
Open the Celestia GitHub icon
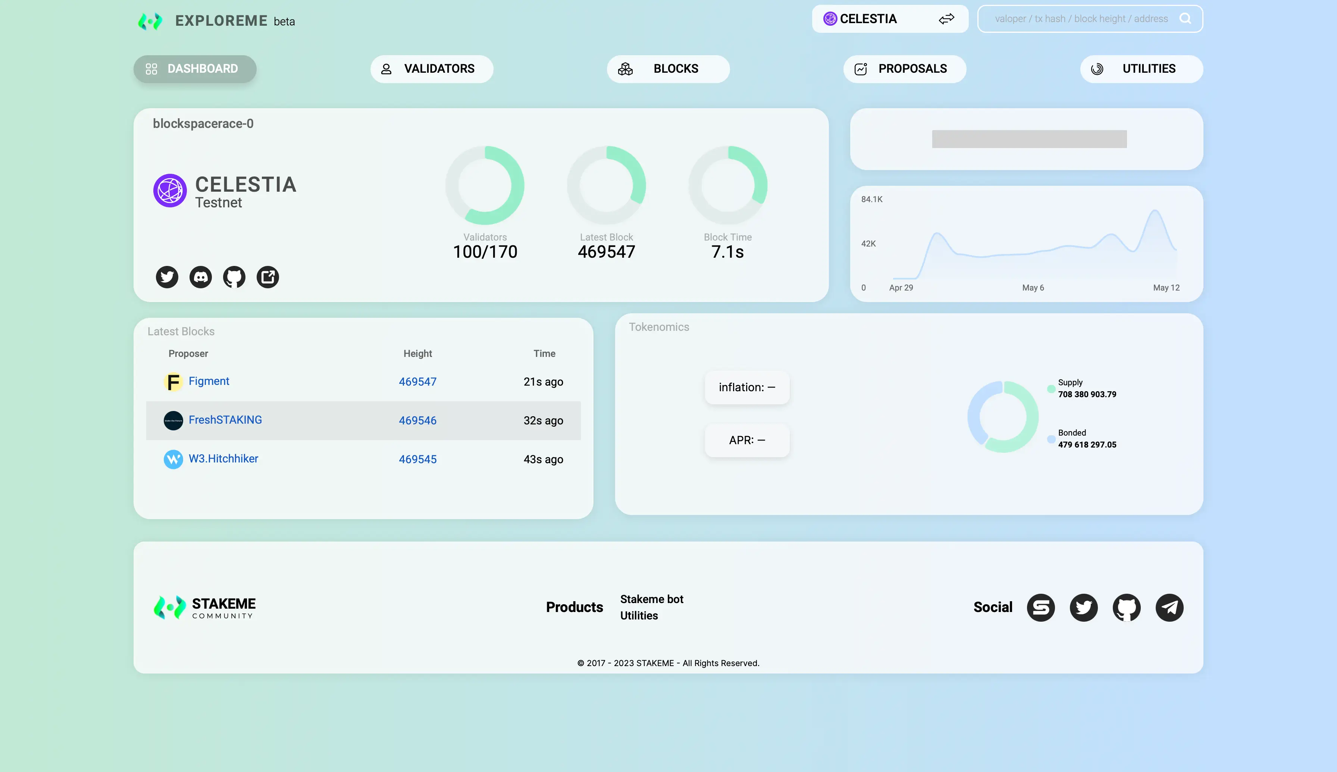tap(234, 277)
